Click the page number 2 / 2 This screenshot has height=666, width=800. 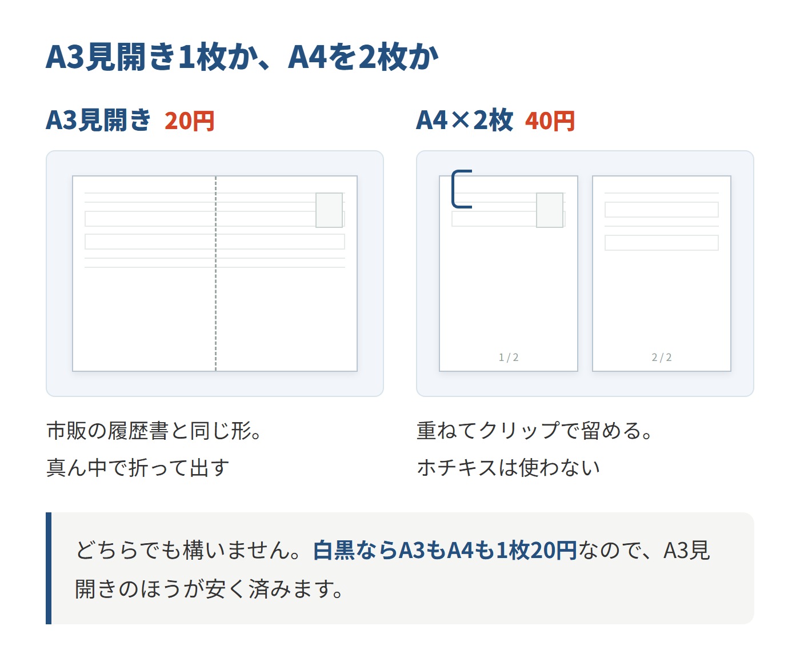coord(662,358)
